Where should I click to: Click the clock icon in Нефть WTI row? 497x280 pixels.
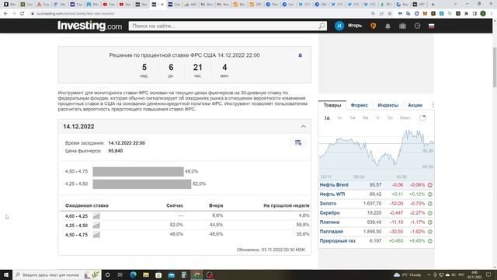[429, 194]
